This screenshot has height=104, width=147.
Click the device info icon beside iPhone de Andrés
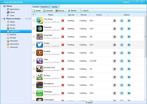[x=30, y=19]
